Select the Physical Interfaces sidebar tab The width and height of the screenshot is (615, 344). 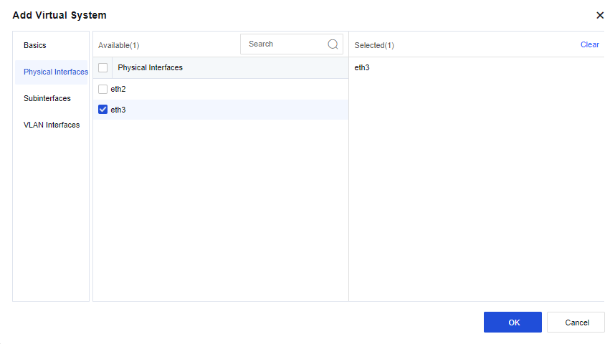[x=55, y=72]
